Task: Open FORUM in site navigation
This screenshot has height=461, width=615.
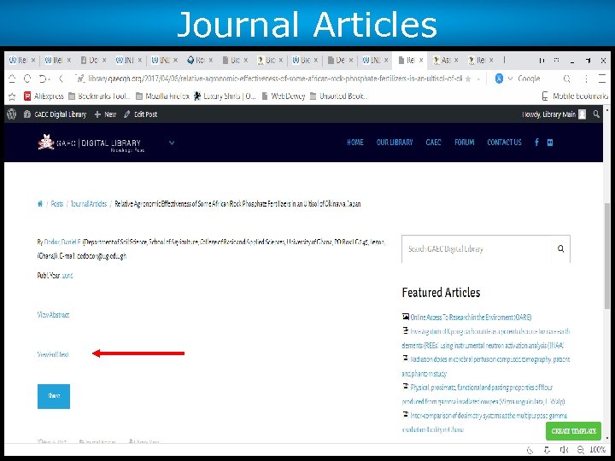Action: [x=465, y=143]
